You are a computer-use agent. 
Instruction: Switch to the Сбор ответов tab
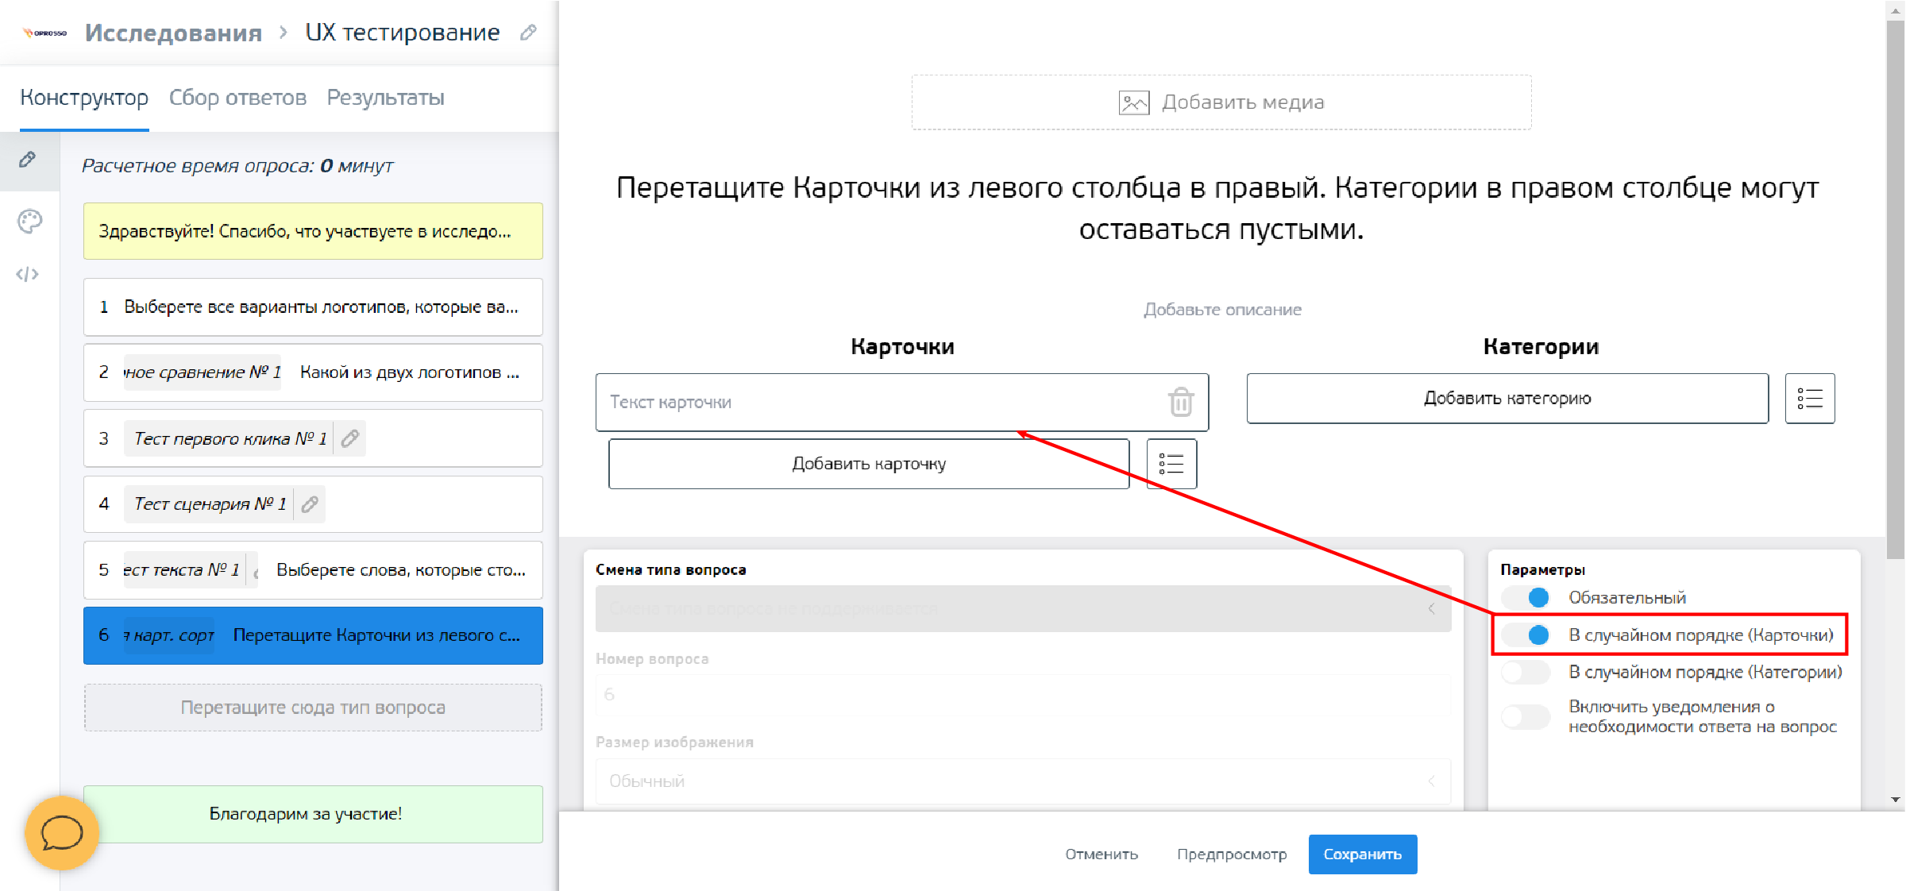click(237, 98)
